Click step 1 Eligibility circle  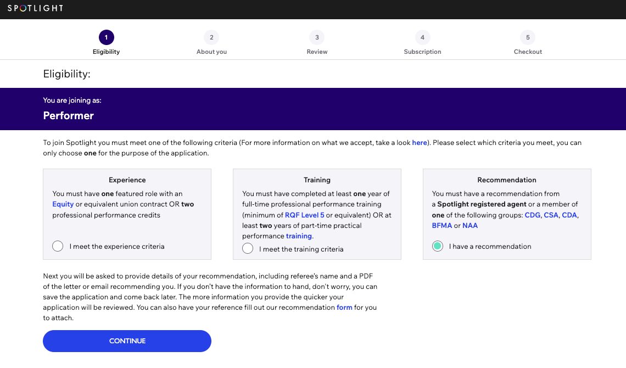[106, 37]
